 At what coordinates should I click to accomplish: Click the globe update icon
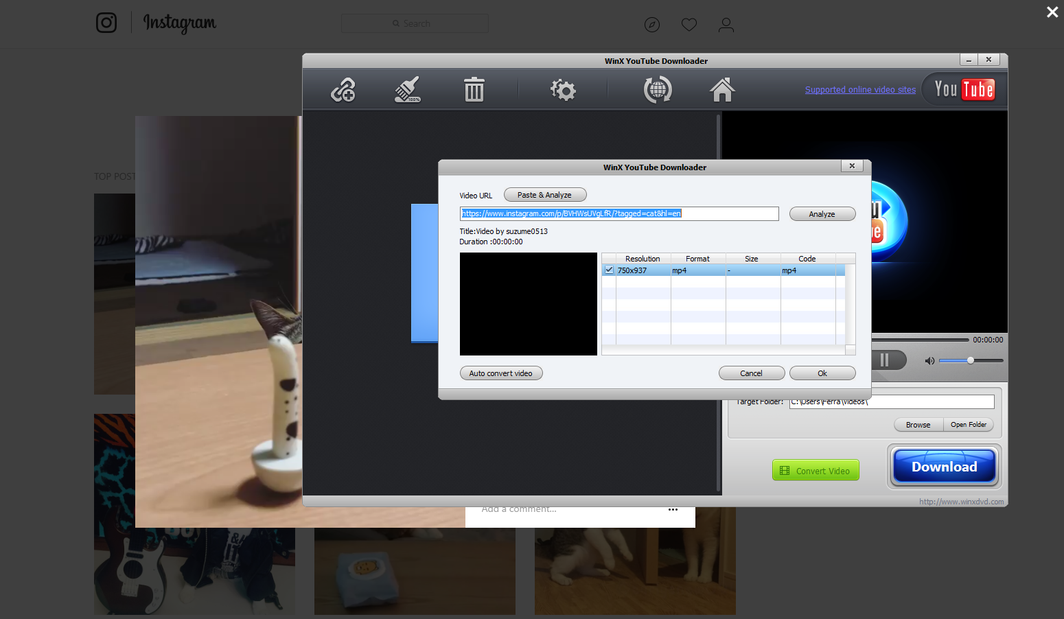(x=657, y=90)
